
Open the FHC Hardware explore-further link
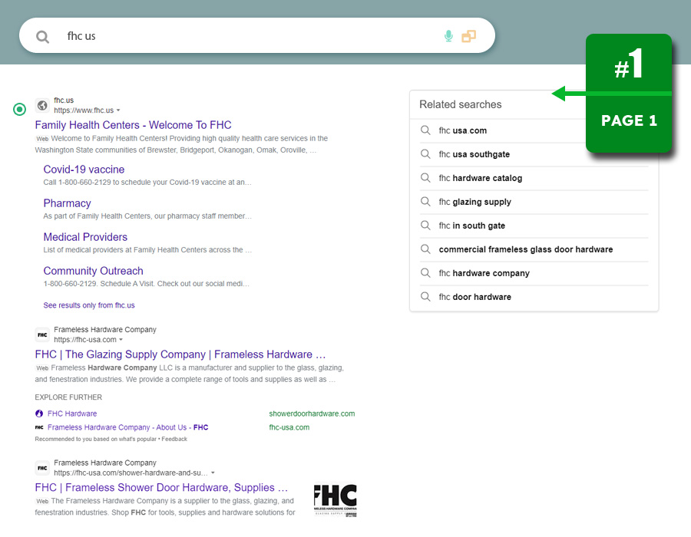[72, 413]
